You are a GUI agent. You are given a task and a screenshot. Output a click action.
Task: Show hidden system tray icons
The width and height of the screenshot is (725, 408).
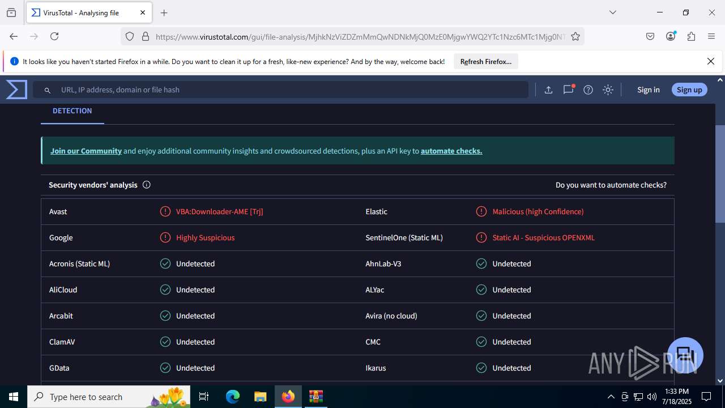[611, 397]
